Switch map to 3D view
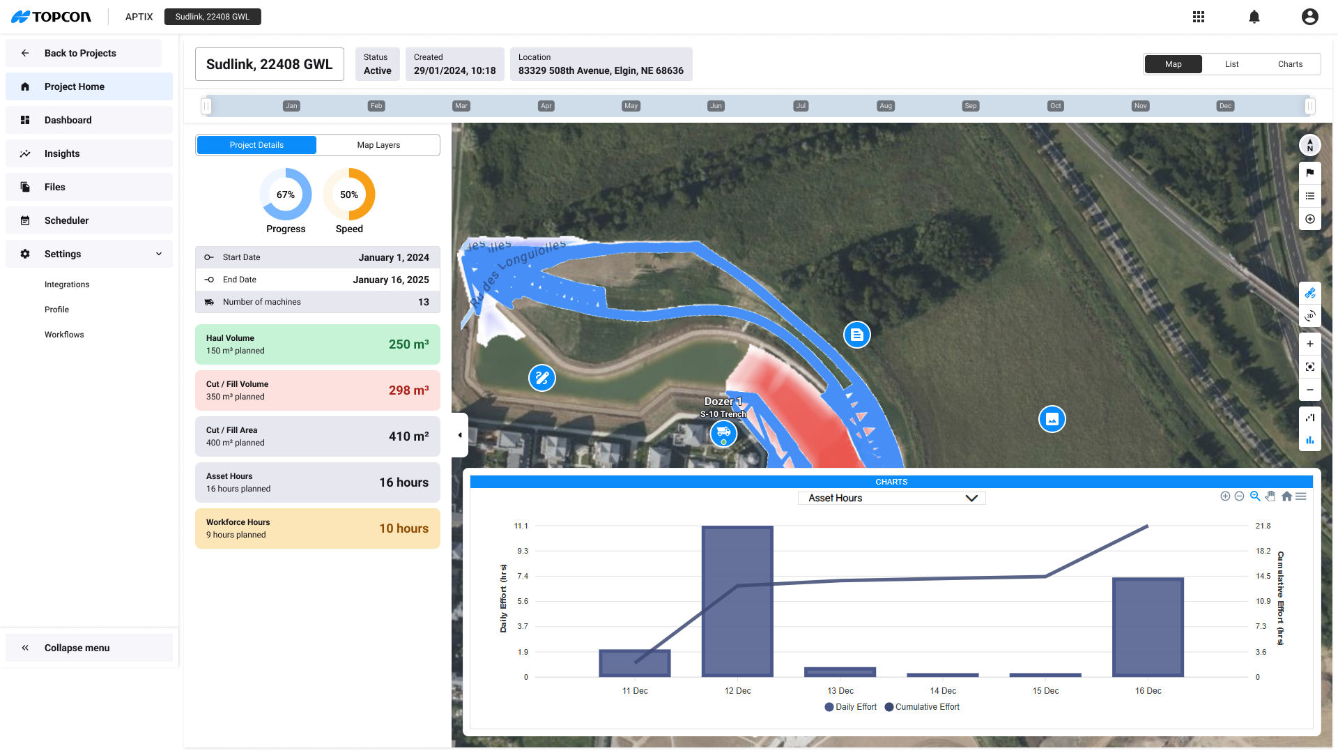The height and width of the screenshot is (753, 1338). point(1310,316)
